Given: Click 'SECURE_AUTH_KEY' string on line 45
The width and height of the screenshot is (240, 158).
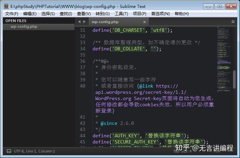Looking at the screenshot, I should click(x=135, y=142).
